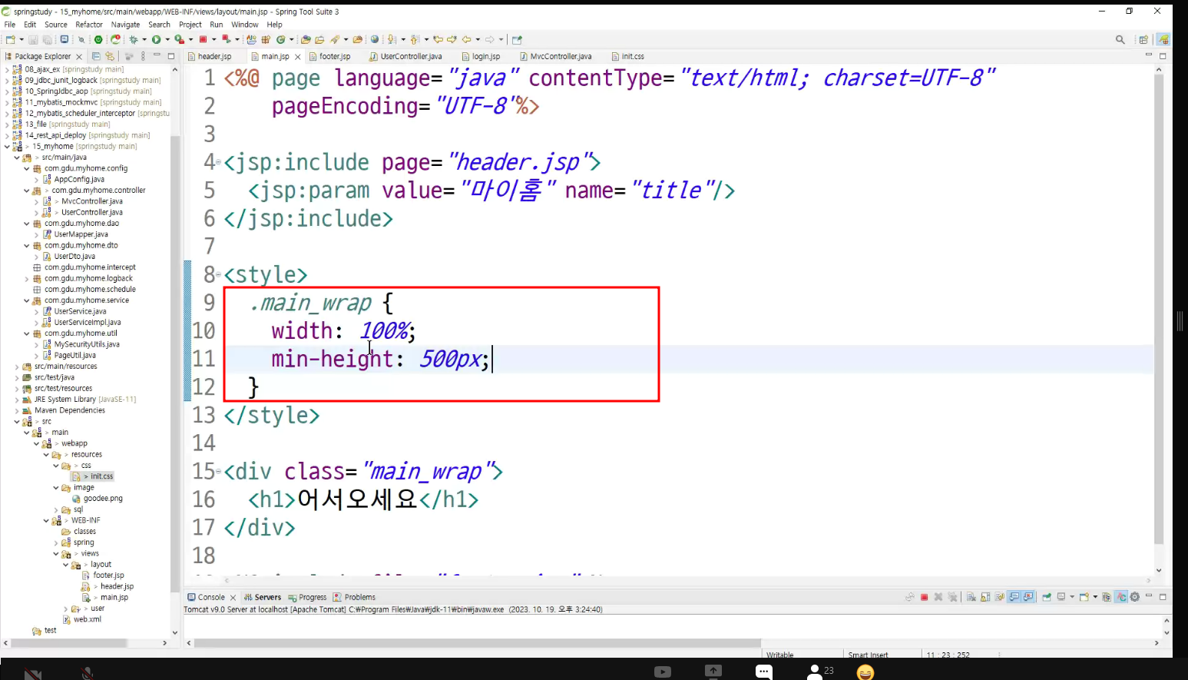Switch to the UserController.java editor tab
Viewport: 1188px width, 680px height.
(x=405, y=56)
